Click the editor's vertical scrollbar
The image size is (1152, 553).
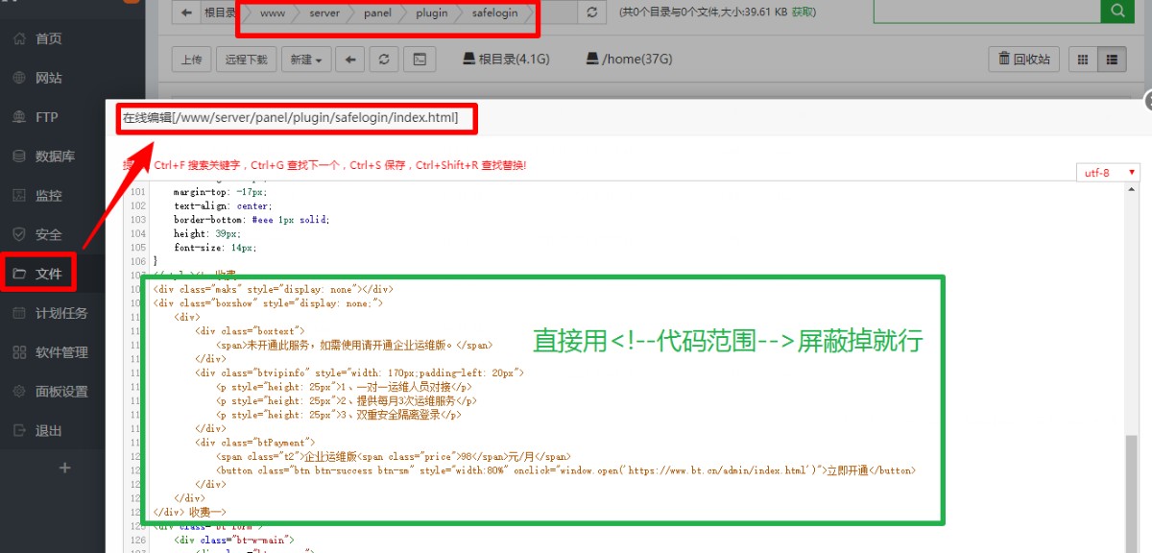coord(1133,480)
